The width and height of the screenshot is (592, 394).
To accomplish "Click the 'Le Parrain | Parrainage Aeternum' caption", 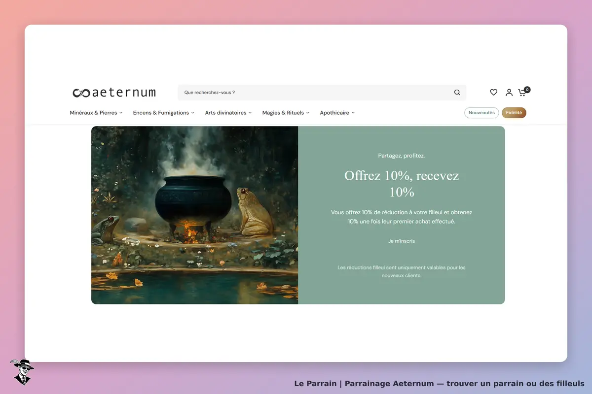I will pyautogui.click(x=439, y=384).
